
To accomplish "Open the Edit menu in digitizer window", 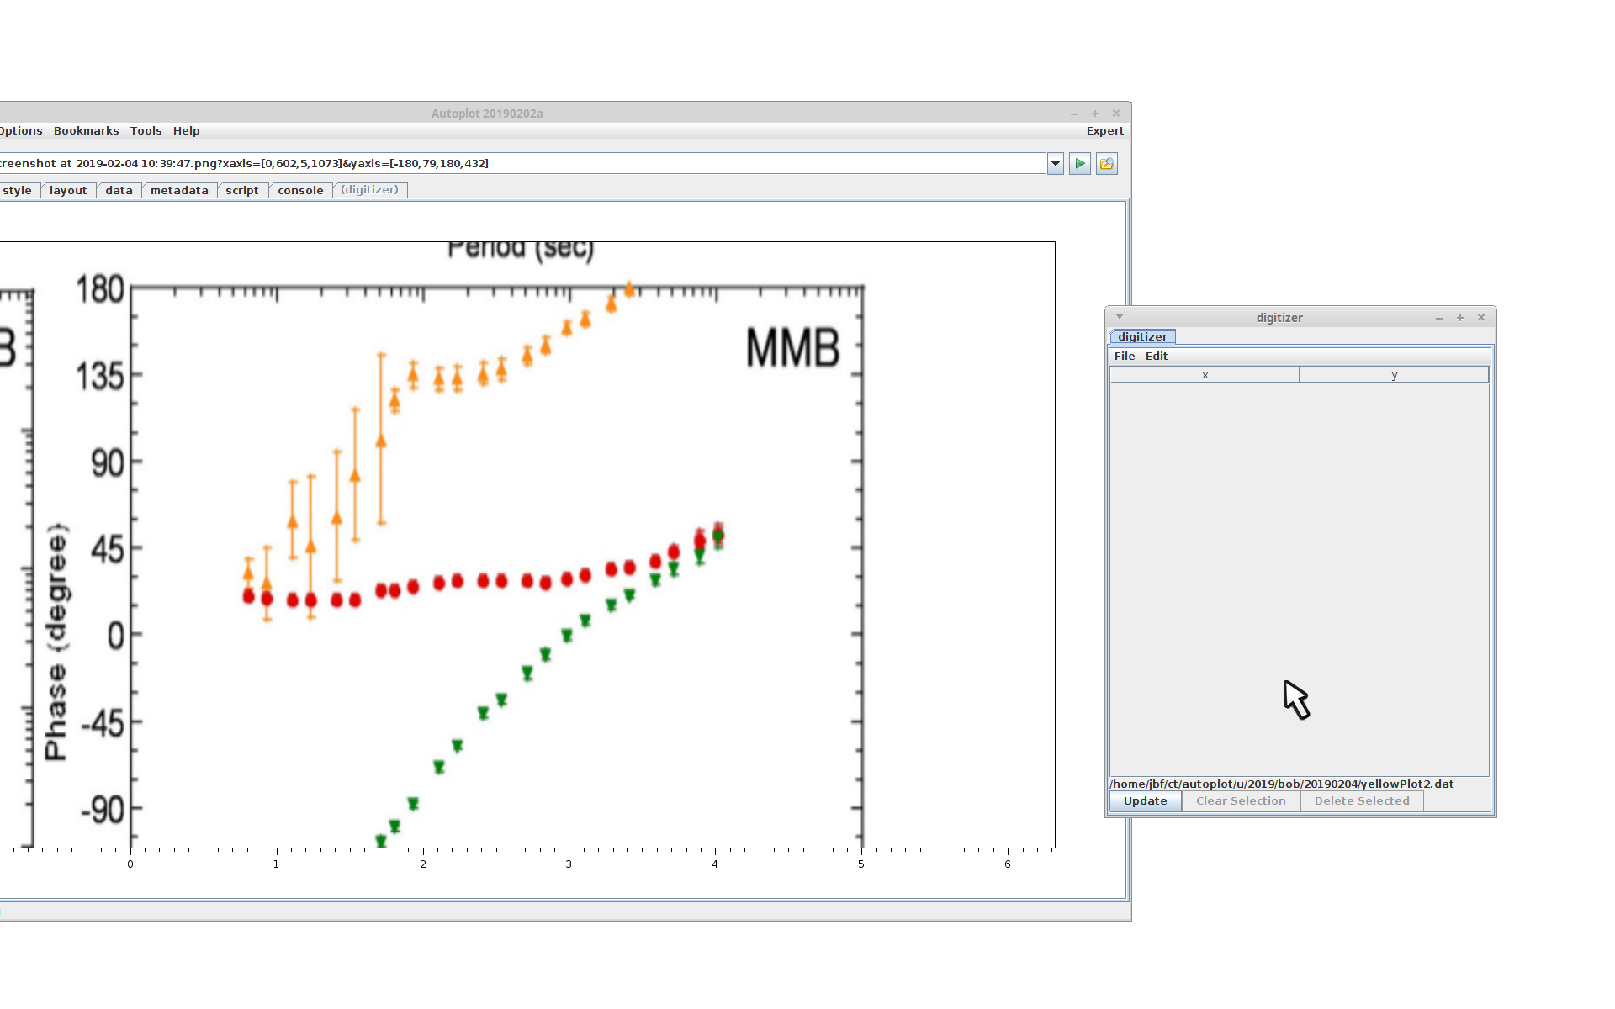I will pyautogui.click(x=1157, y=357).
